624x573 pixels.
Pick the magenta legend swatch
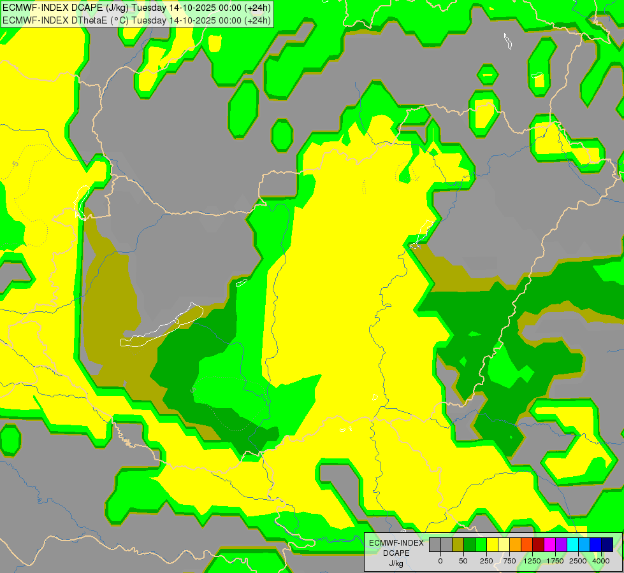click(549, 545)
